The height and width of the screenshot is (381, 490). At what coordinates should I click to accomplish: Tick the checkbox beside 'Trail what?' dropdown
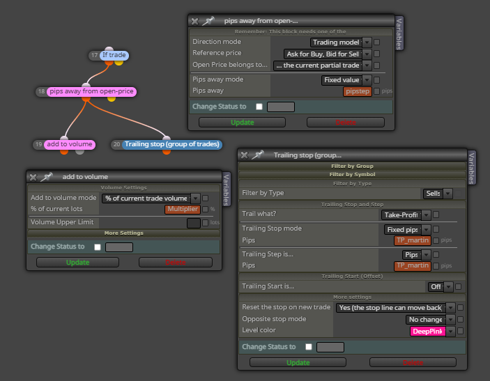(x=436, y=215)
